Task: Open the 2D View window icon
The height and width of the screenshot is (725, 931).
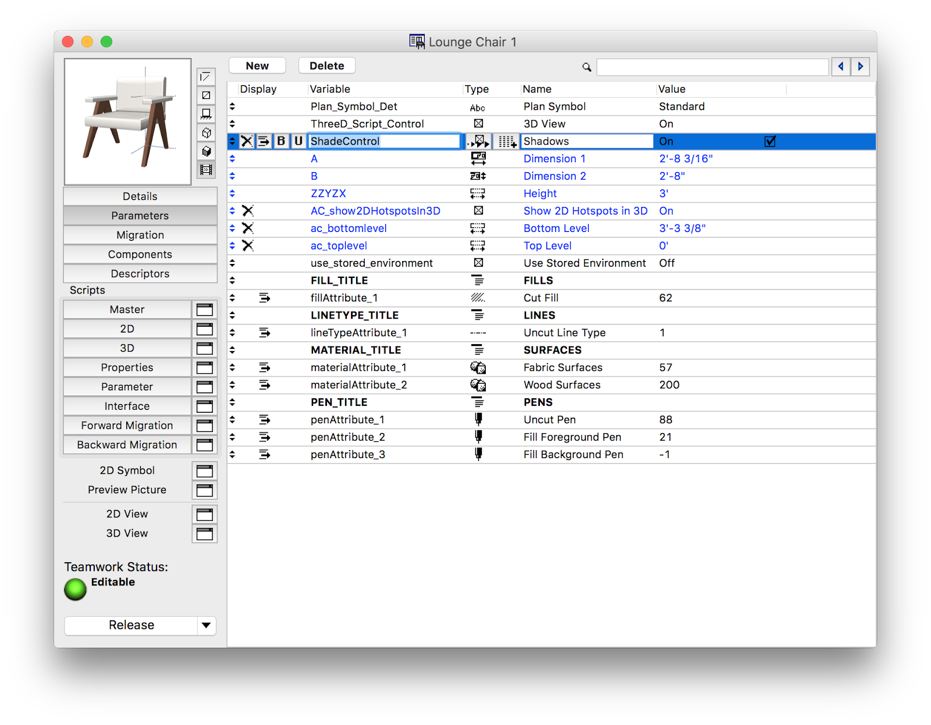Action: pyautogui.click(x=204, y=515)
